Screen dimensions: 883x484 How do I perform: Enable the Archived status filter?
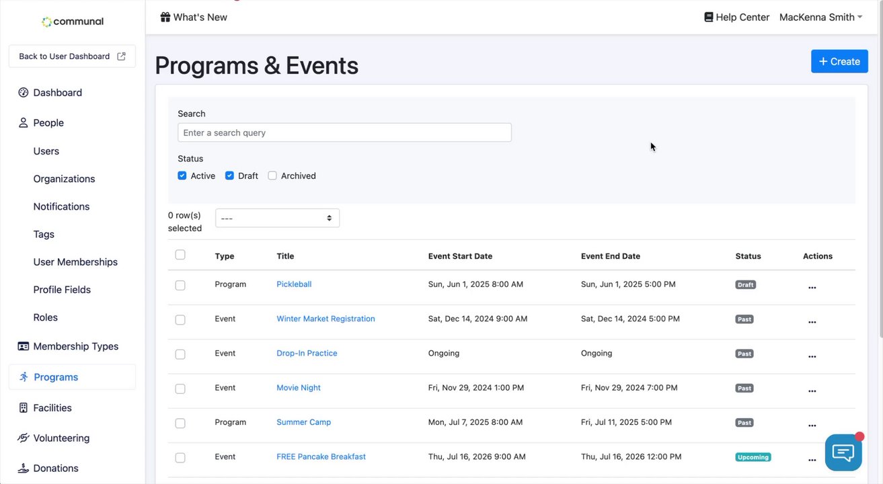click(x=272, y=175)
